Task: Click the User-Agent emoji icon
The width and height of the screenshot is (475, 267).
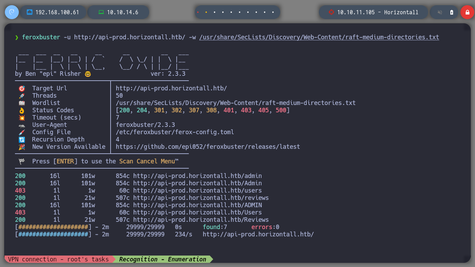Action: [x=22, y=125]
